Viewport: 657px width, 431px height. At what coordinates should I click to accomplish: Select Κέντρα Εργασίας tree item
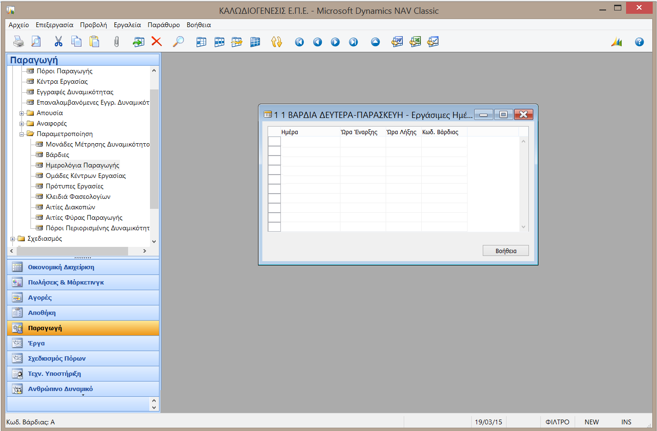click(x=62, y=81)
